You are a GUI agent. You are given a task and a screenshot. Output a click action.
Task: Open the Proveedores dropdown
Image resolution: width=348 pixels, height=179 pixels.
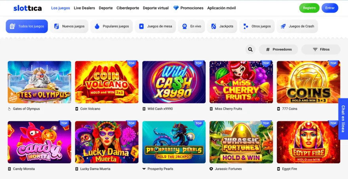coord(279,49)
